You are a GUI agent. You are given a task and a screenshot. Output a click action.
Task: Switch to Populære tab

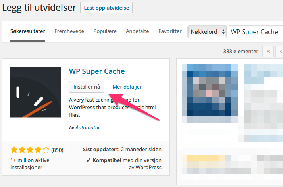105,31
